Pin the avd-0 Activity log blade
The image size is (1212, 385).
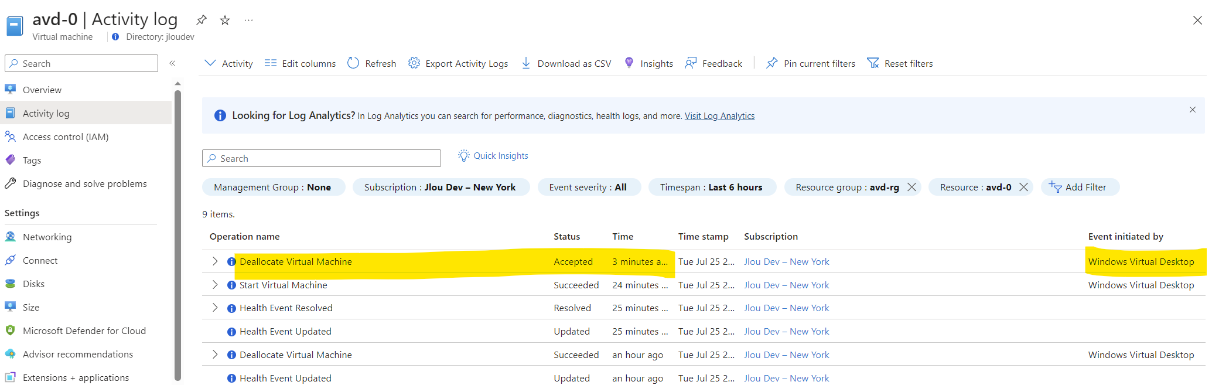click(202, 21)
